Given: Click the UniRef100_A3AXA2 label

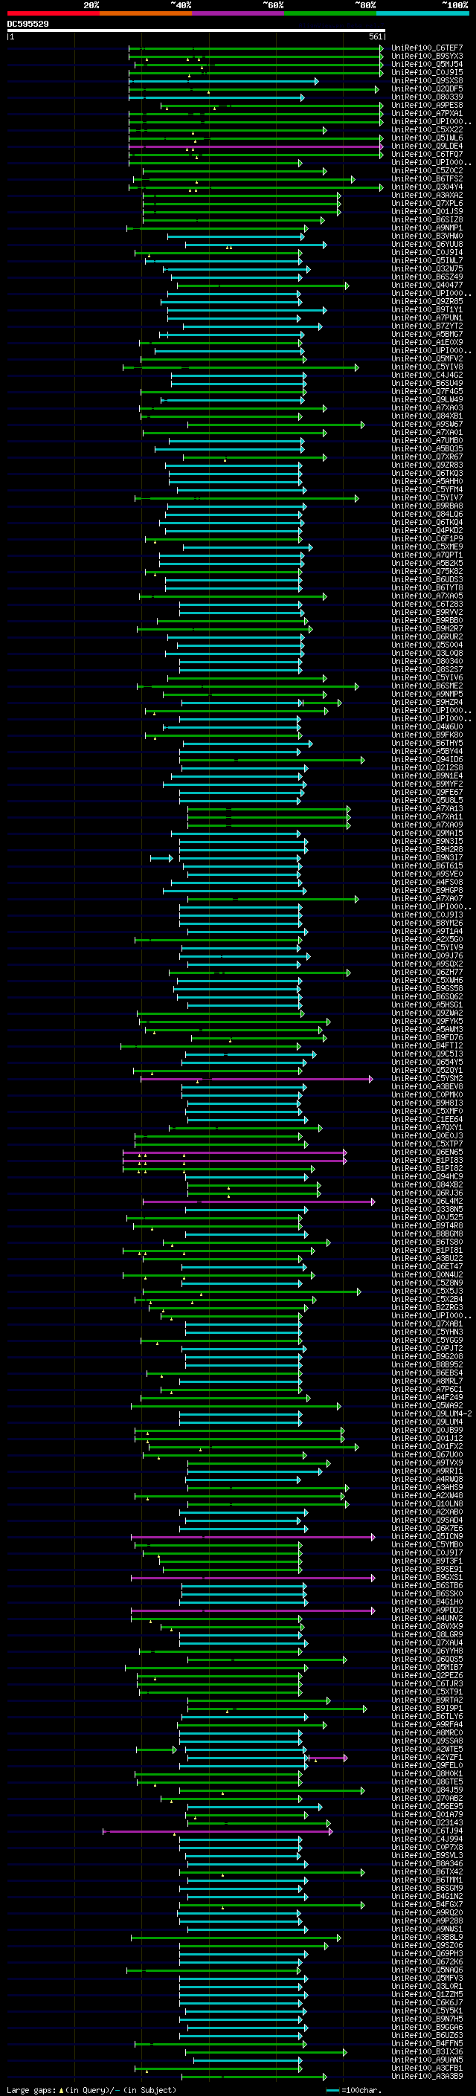Looking at the screenshot, I should pos(427,196).
